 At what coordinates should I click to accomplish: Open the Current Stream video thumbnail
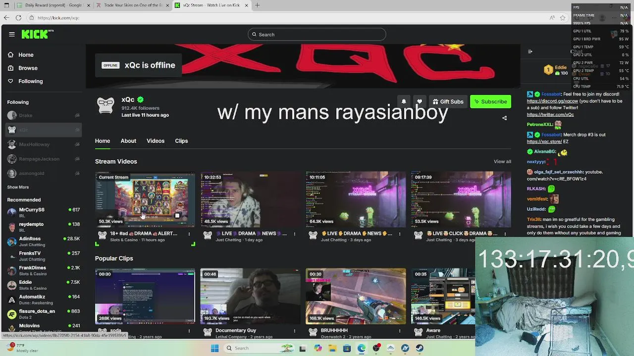(x=145, y=199)
